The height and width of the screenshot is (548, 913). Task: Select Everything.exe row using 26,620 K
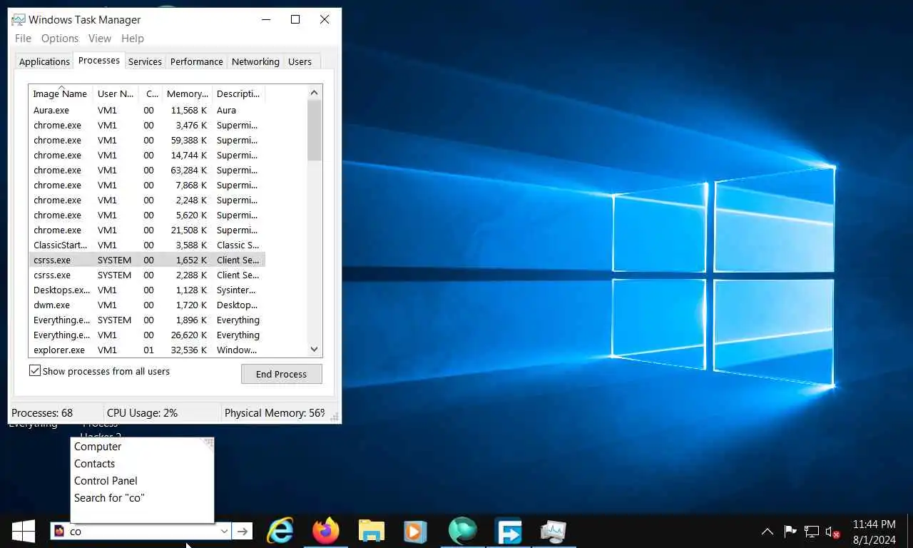tap(147, 335)
